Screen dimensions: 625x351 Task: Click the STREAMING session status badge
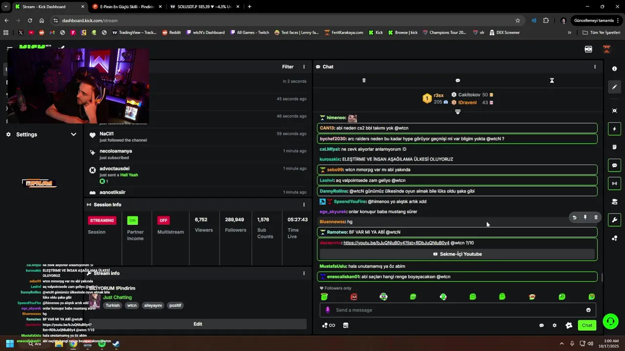(102, 220)
